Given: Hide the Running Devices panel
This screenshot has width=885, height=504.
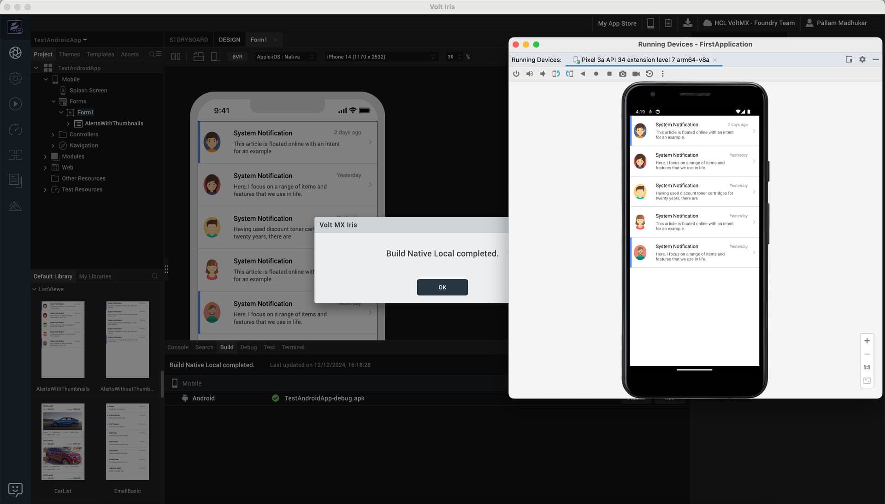Looking at the screenshot, I should coord(875,59).
